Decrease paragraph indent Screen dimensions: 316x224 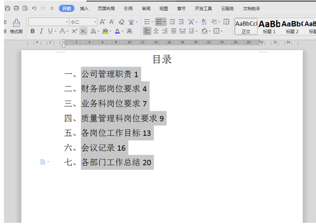tap(172, 21)
